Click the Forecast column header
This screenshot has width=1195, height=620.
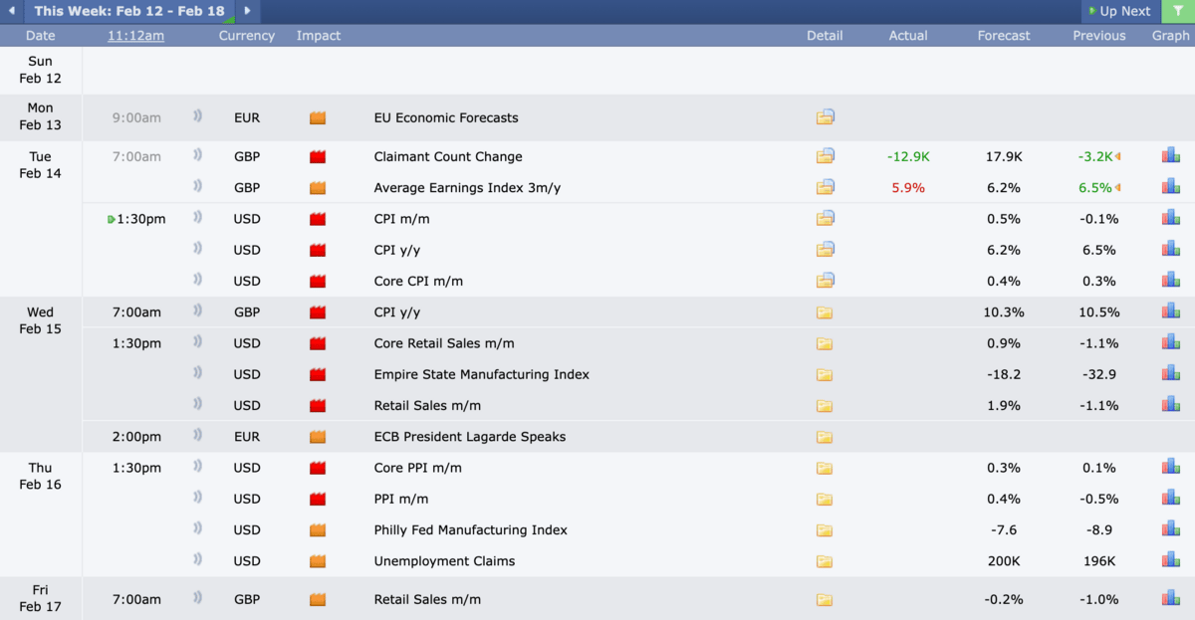pos(1004,36)
